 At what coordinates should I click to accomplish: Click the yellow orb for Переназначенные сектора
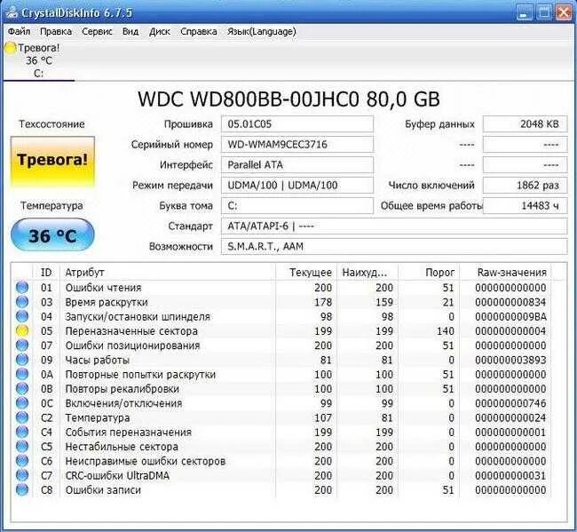click(x=22, y=331)
